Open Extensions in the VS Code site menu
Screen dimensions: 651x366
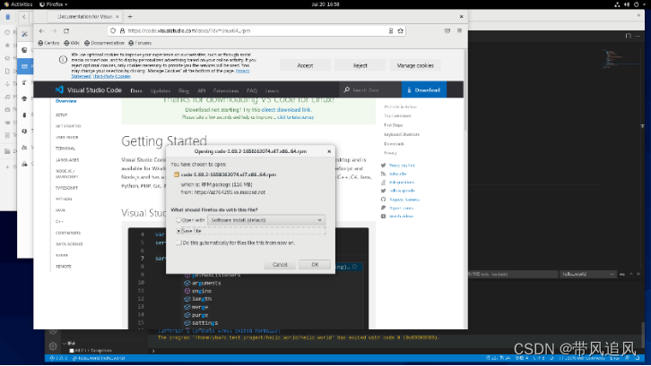(226, 90)
